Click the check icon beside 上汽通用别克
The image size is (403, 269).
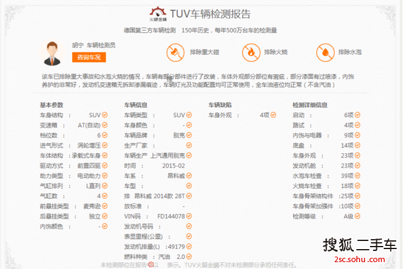[x=189, y=156]
